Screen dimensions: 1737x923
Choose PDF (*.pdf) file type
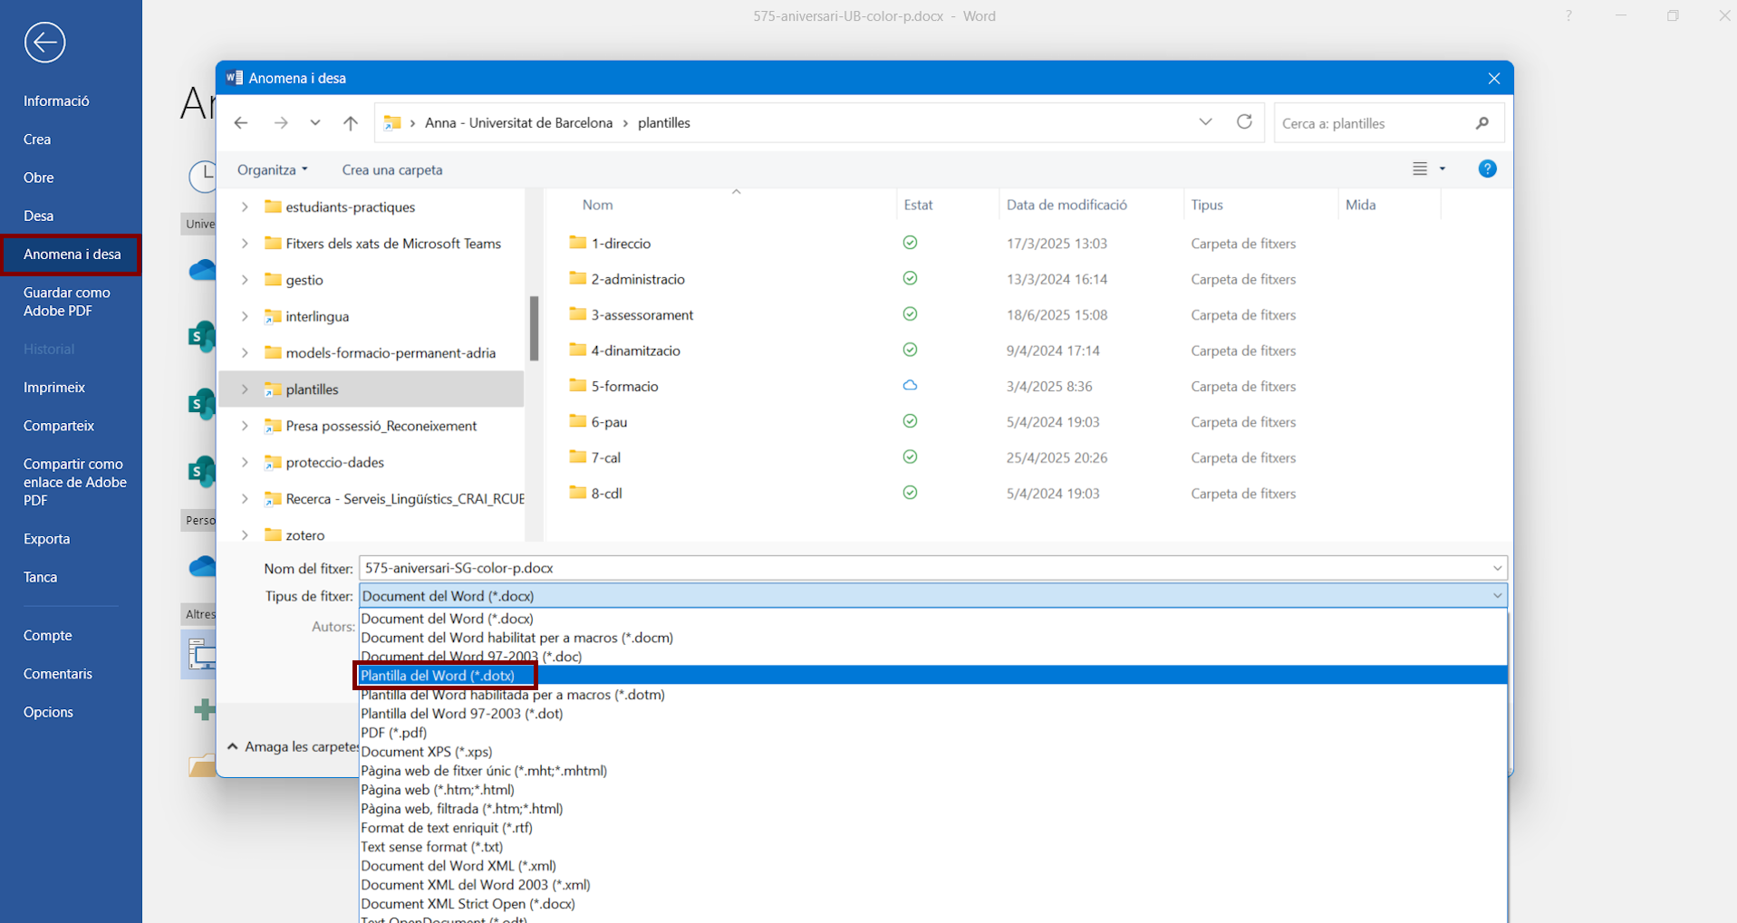[x=393, y=733]
